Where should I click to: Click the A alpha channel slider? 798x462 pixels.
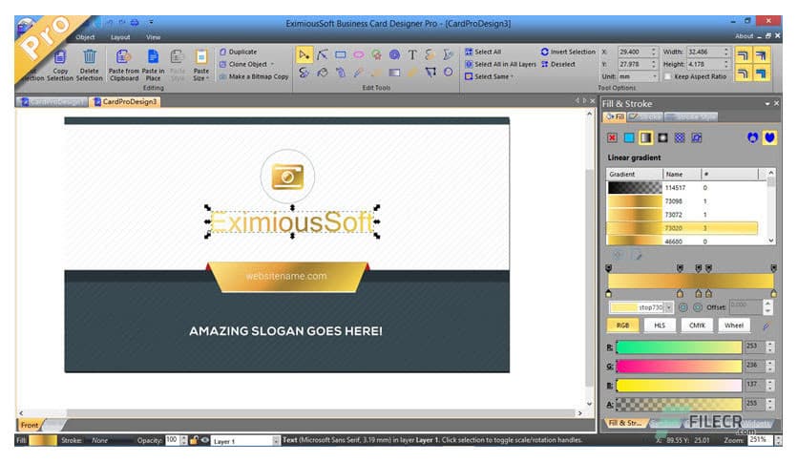click(679, 404)
